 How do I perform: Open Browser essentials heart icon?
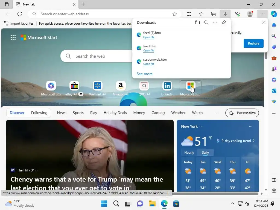pyautogui.click(x=237, y=14)
